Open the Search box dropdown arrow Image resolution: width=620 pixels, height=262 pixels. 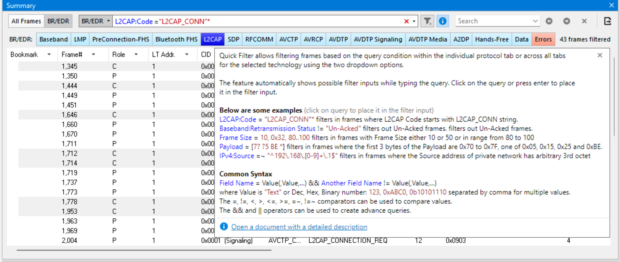535,21
